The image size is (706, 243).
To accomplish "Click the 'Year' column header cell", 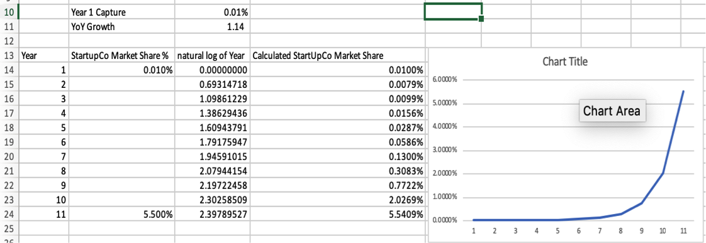I will coord(43,56).
